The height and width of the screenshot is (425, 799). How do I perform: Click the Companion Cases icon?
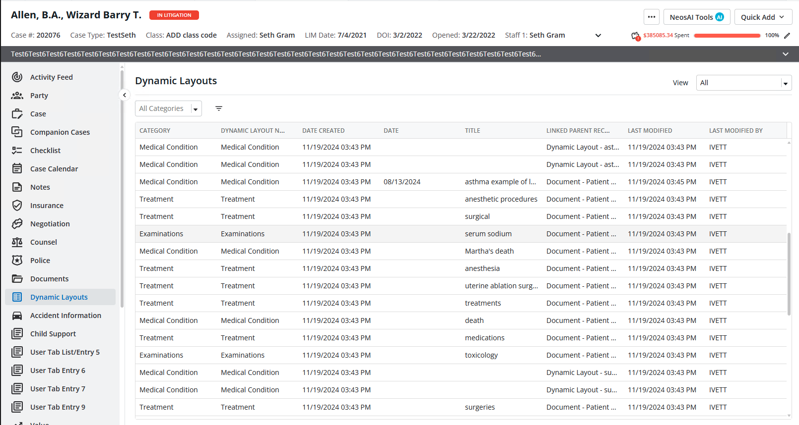(17, 132)
